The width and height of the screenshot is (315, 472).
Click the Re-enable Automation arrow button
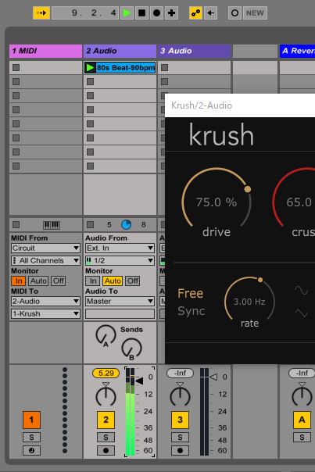coord(211,13)
